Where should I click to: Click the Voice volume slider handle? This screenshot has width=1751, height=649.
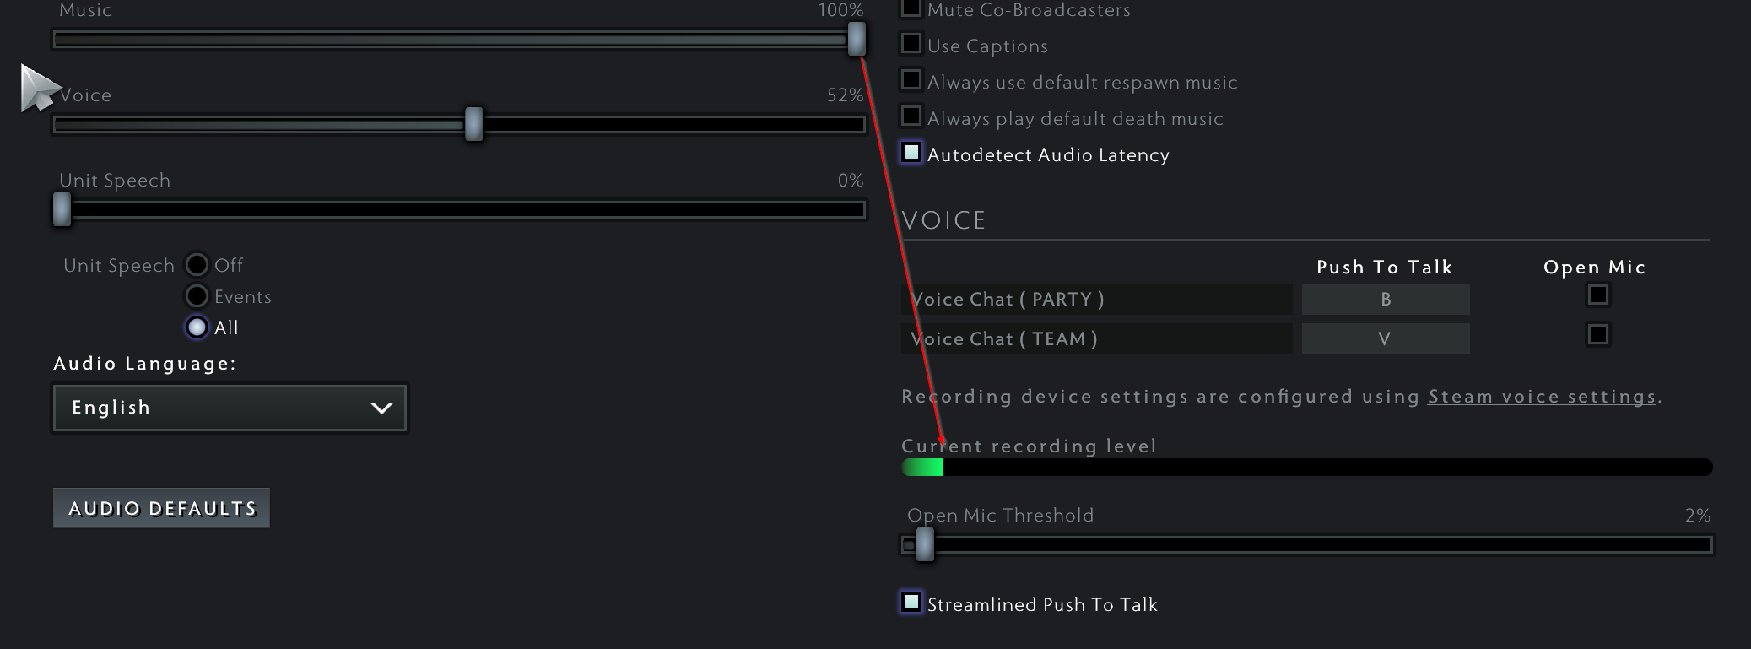[474, 125]
